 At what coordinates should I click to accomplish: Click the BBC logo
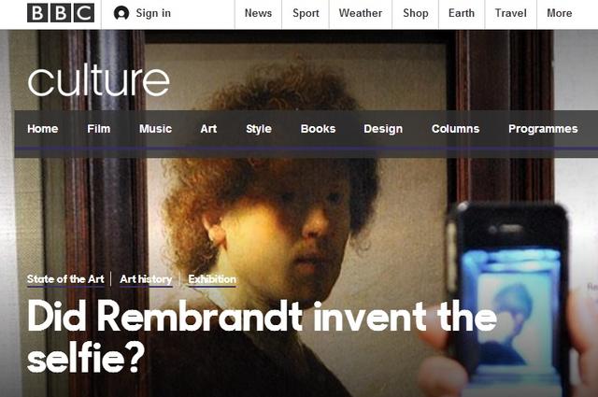tap(61, 13)
